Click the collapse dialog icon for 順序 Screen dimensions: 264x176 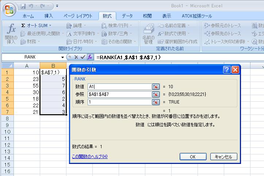156,102
